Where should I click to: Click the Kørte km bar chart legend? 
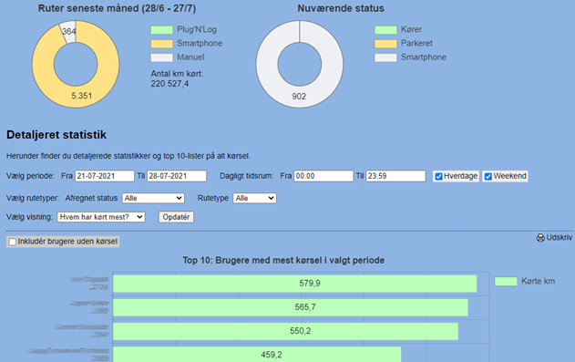[525, 282]
